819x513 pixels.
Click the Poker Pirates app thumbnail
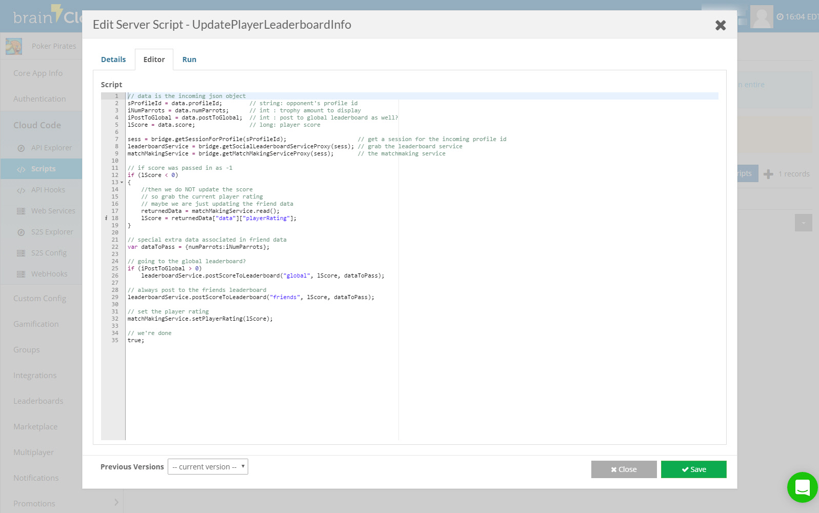point(14,46)
